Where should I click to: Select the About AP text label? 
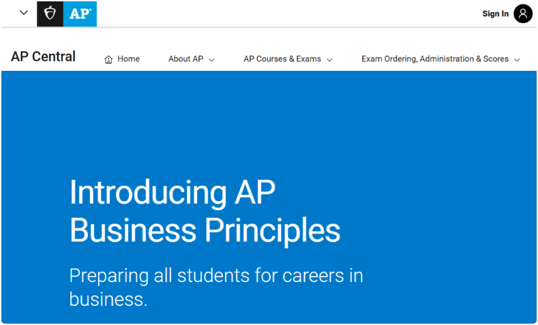coord(185,59)
